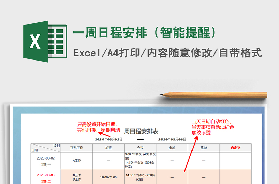
Task: Select the 出差 column header
Action: [172, 148]
